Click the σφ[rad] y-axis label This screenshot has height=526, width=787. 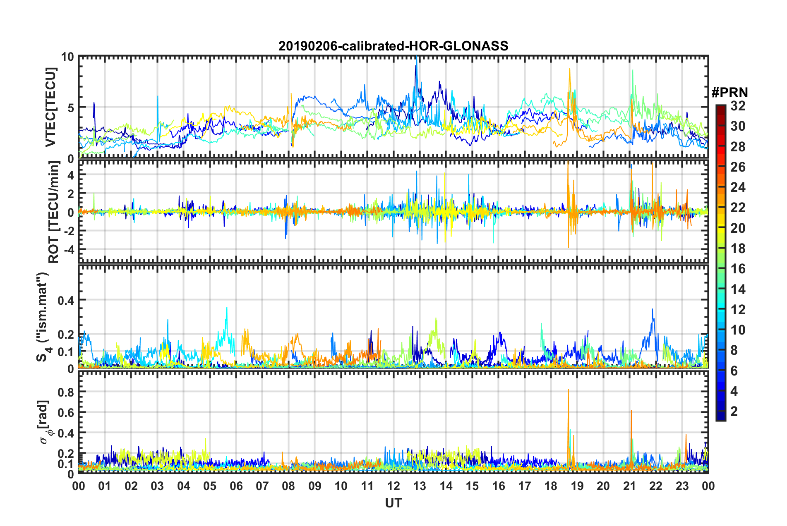click(45, 422)
